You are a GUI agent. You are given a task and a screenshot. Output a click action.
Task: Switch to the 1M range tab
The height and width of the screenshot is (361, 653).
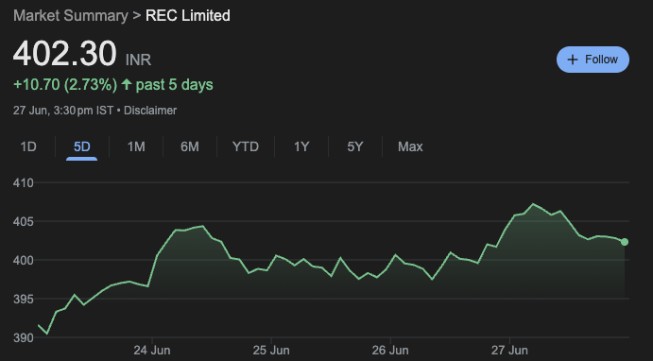coord(136,146)
